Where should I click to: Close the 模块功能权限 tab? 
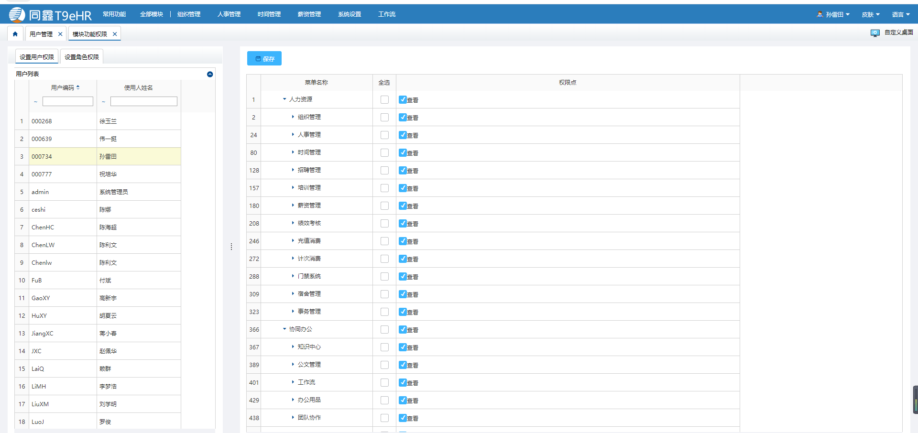tap(115, 34)
